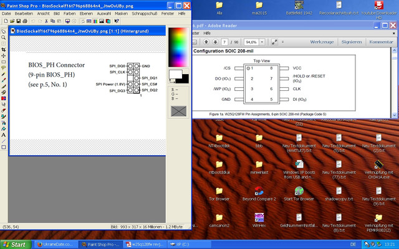Select the Crop tool

(x=4, y=49)
